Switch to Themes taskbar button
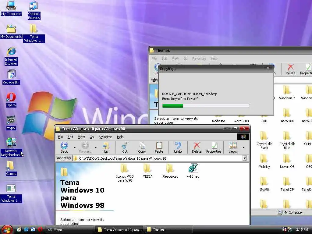 tap(168, 230)
